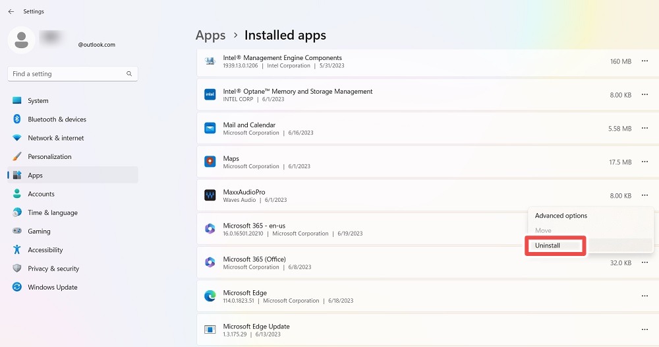The width and height of the screenshot is (659, 347).
Task: Click the Installed apps heading
Action: coord(285,36)
